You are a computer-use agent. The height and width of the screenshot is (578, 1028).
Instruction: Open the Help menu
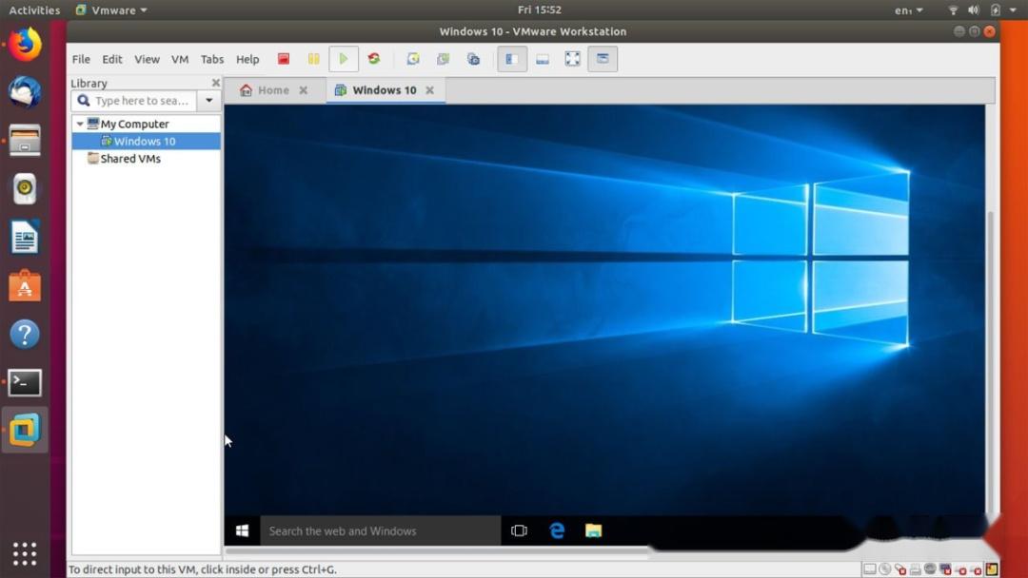click(247, 59)
